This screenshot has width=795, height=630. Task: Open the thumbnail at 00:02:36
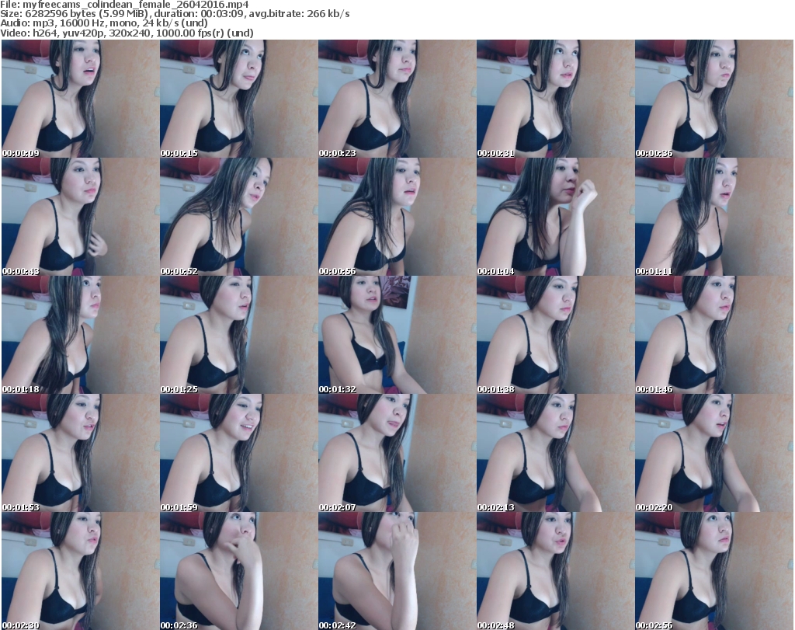coord(239,571)
